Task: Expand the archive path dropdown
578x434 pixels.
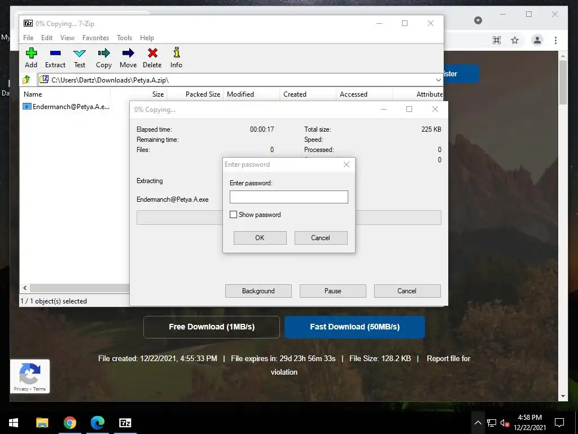Action: [x=438, y=80]
